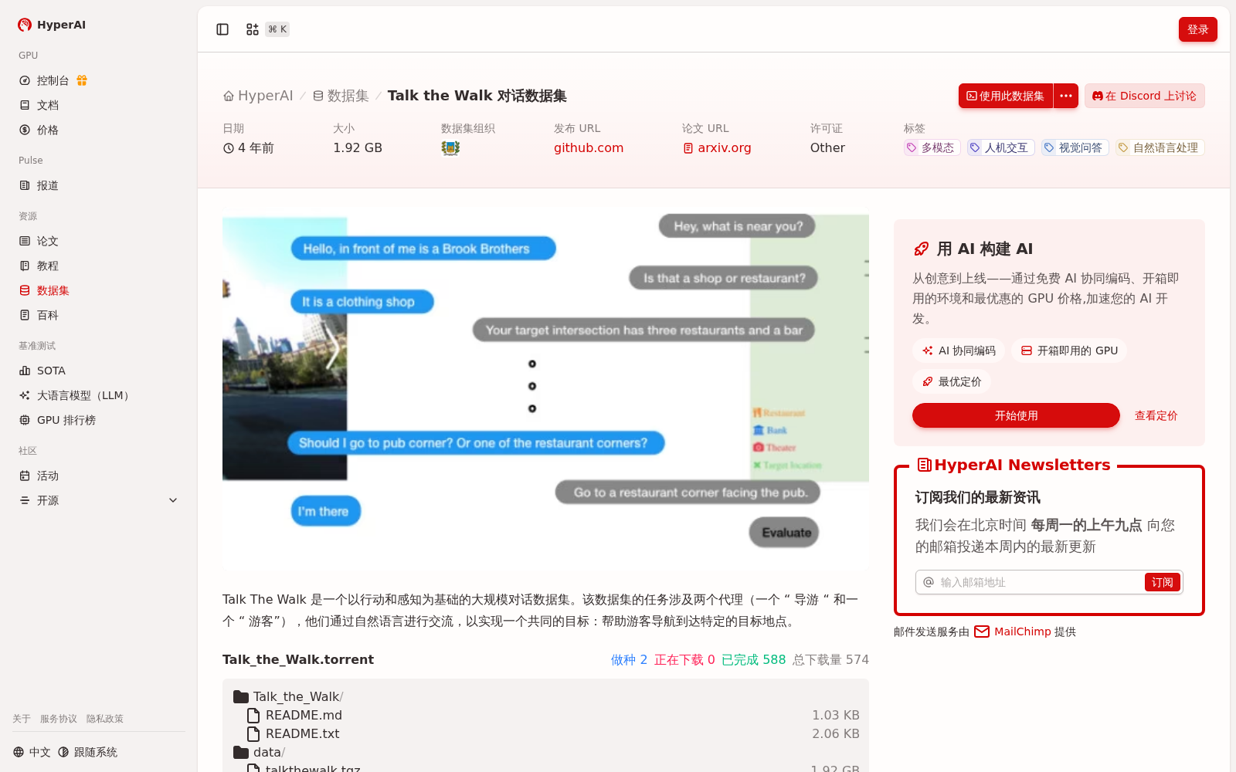Click the newsletter icon by HyperAI Newsletters
Screen dimensions: 1236x772
click(x=924, y=465)
